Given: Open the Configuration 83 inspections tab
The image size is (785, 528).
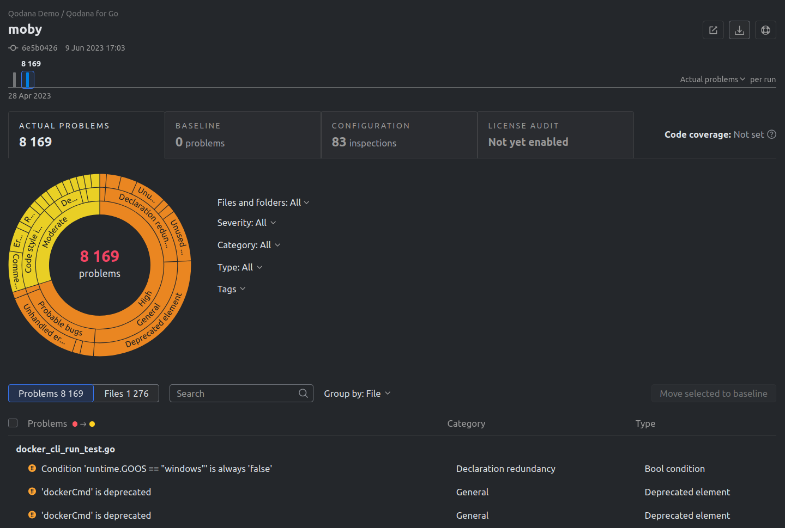Looking at the screenshot, I should (398, 135).
